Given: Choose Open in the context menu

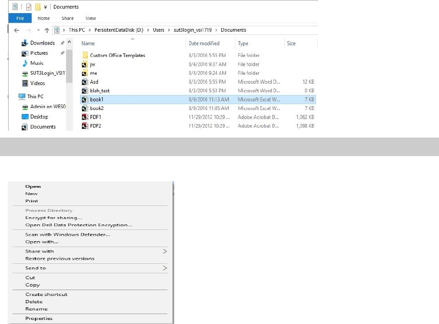Looking at the screenshot, I should coord(33,186).
